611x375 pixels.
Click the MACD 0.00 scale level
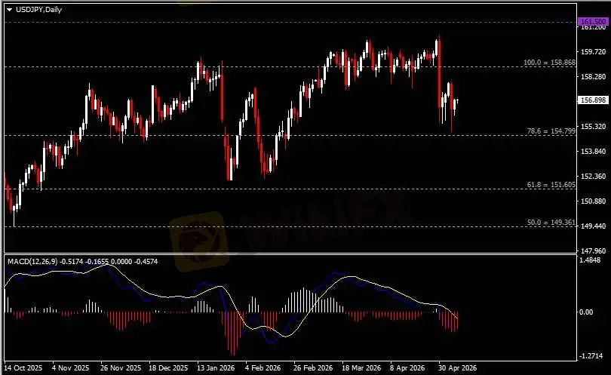pos(586,312)
